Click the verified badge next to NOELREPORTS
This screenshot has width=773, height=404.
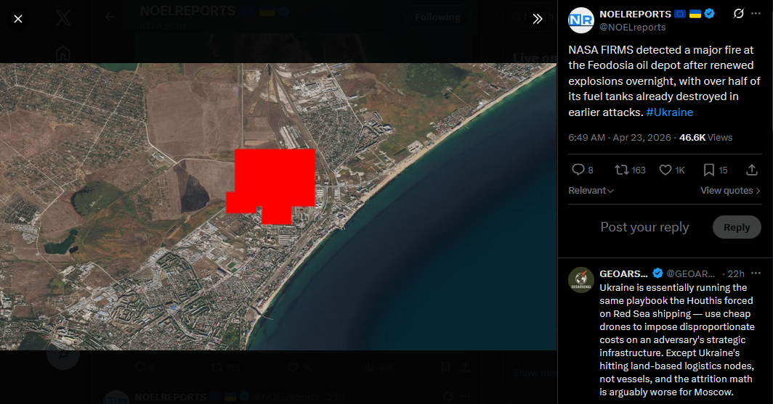(x=709, y=14)
